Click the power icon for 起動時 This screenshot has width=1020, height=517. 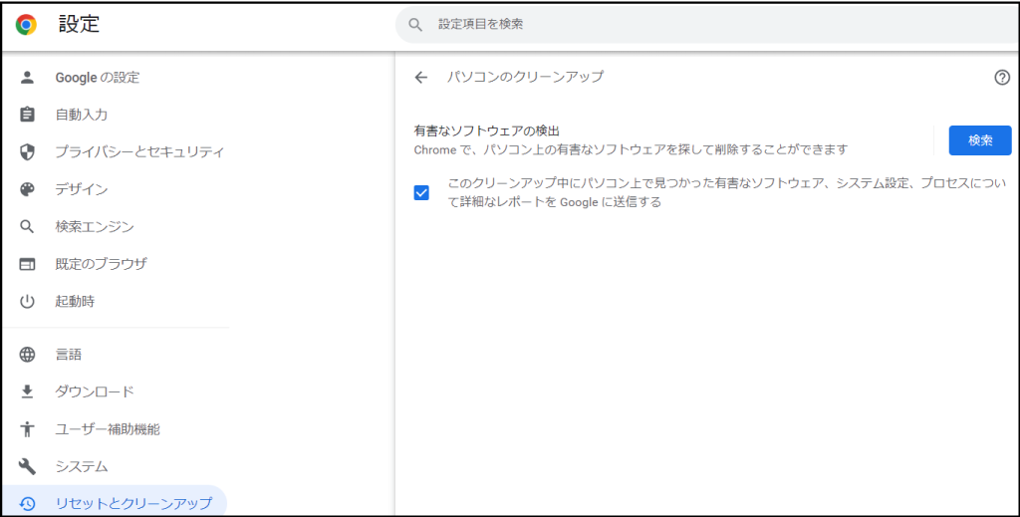pos(28,301)
